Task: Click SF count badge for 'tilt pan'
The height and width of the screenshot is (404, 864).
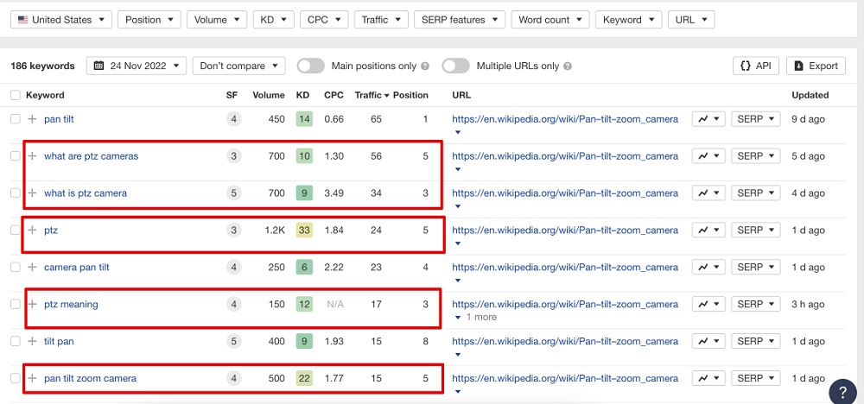Action: (233, 341)
